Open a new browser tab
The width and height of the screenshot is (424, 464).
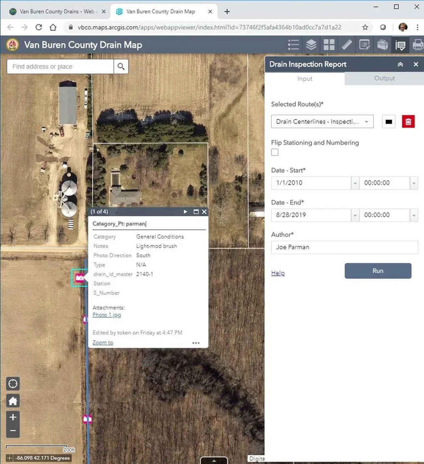click(x=227, y=11)
